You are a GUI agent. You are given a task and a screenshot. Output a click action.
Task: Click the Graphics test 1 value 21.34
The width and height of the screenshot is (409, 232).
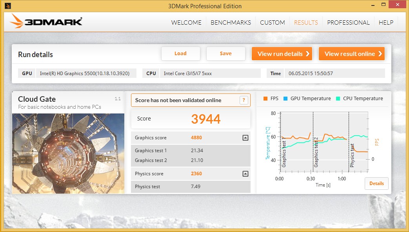pos(197,151)
